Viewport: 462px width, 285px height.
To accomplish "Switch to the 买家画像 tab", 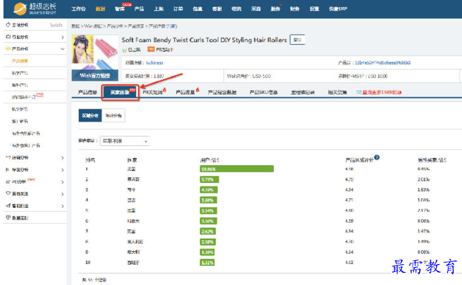I will coord(120,93).
